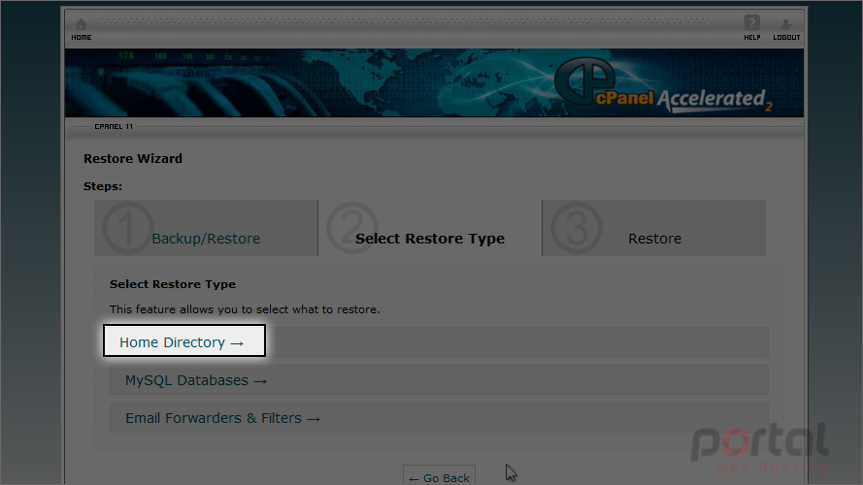Click the CPANEL 11 breadcrumb label

pyautogui.click(x=114, y=126)
